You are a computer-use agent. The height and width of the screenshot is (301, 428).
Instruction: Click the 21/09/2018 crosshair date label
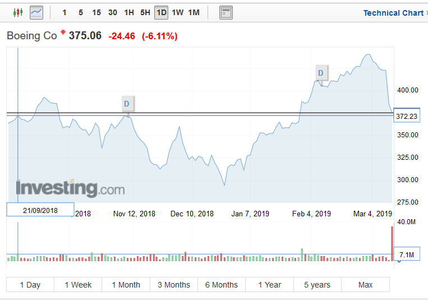[40, 211]
